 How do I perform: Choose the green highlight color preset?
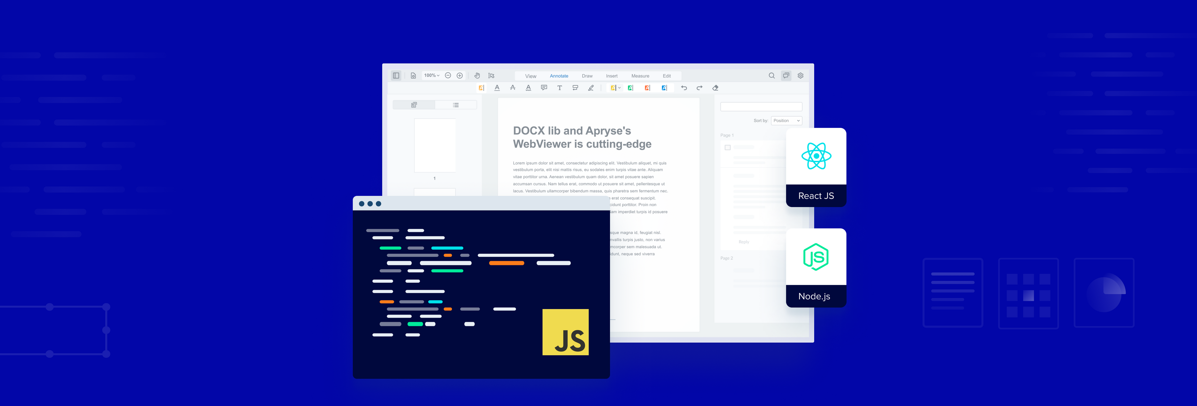[x=631, y=87]
